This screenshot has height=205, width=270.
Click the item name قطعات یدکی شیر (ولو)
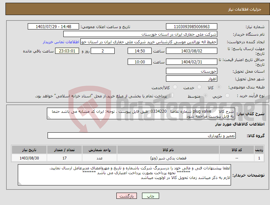pos(168,158)
